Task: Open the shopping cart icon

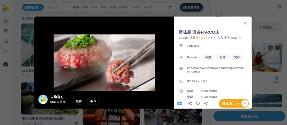Action: [6, 31]
